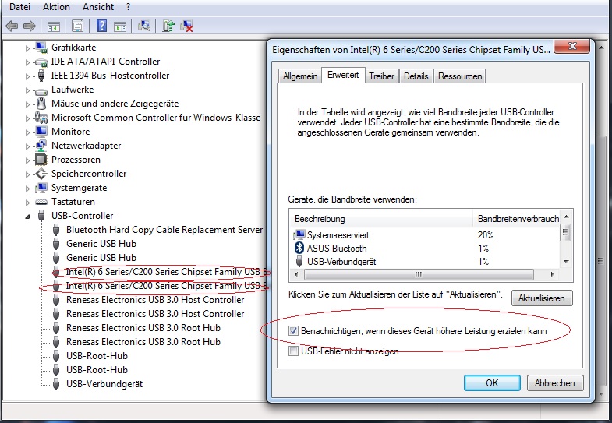Click the Bandbreitenverbrauch column header
Screen dimensions: 612x423
(x=518, y=219)
